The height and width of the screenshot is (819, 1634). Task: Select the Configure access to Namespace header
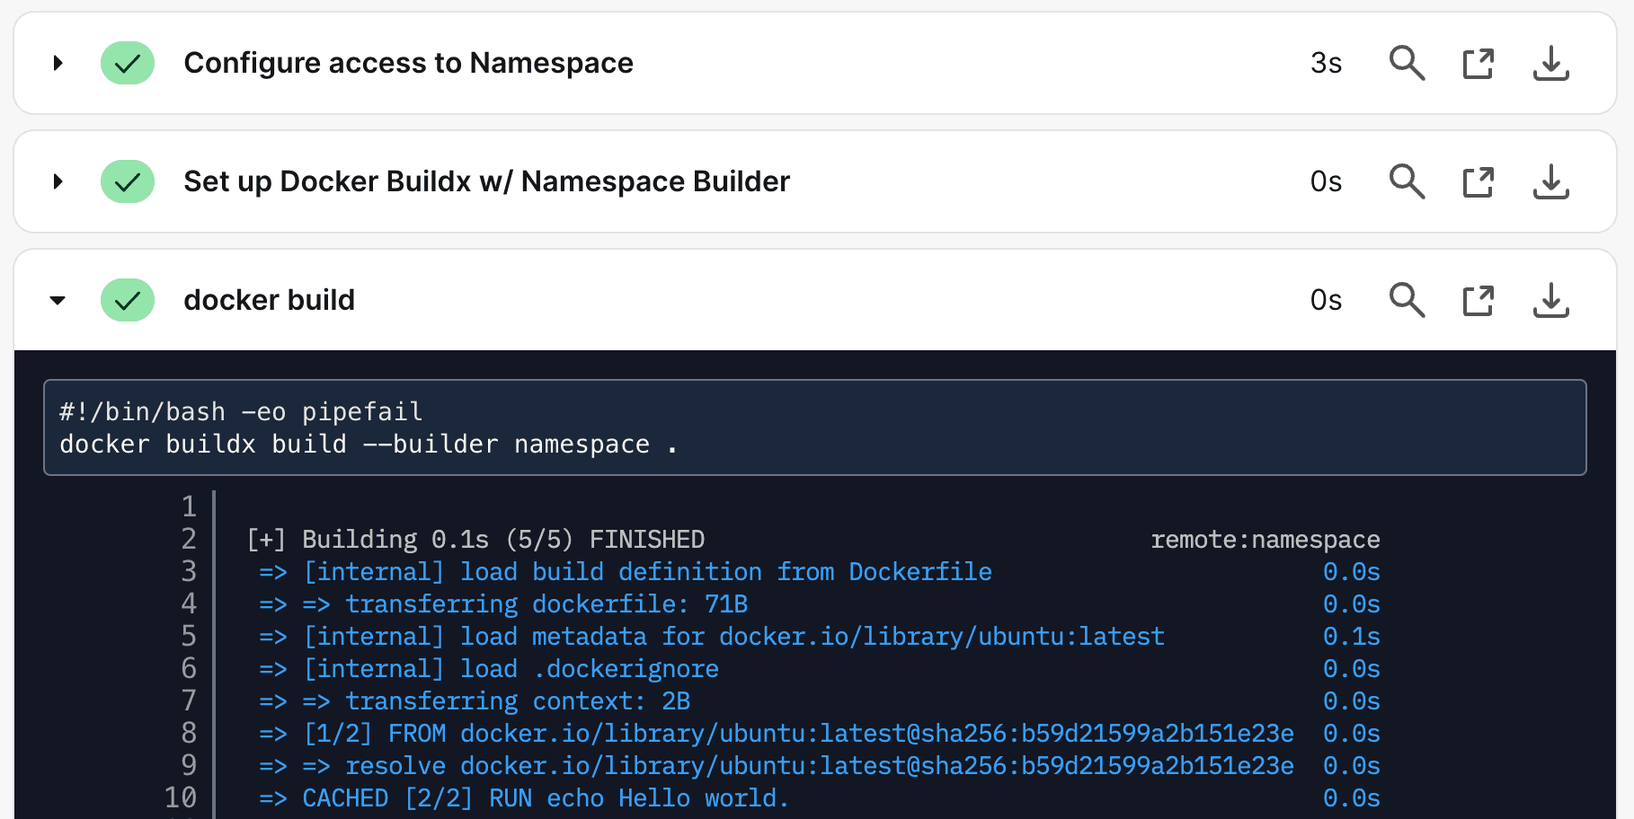click(x=409, y=63)
